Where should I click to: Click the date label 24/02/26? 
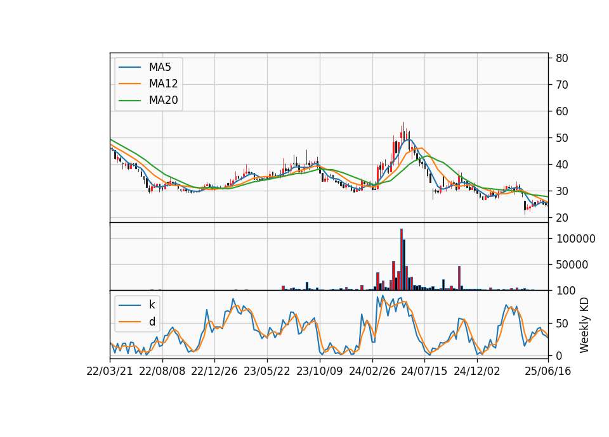(x=372, y=372)
